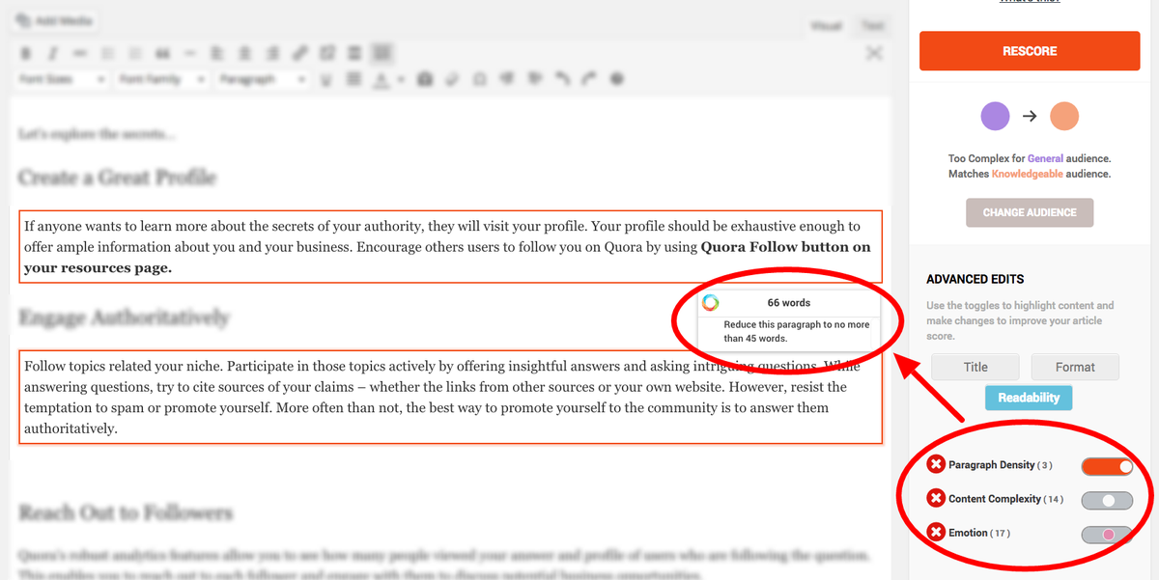Select the Visual editor tab
The image size is (1159, 580).
tap(826, 25)
